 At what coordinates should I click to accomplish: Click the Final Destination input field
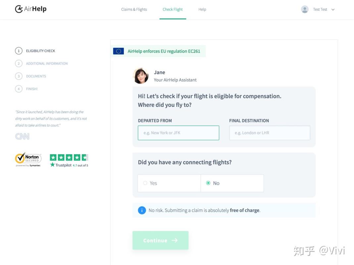click(270, 133)
